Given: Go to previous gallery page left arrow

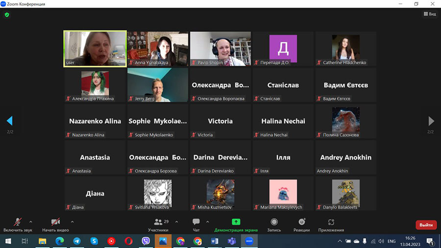Looking at the screenshot, I should point(9,121).
